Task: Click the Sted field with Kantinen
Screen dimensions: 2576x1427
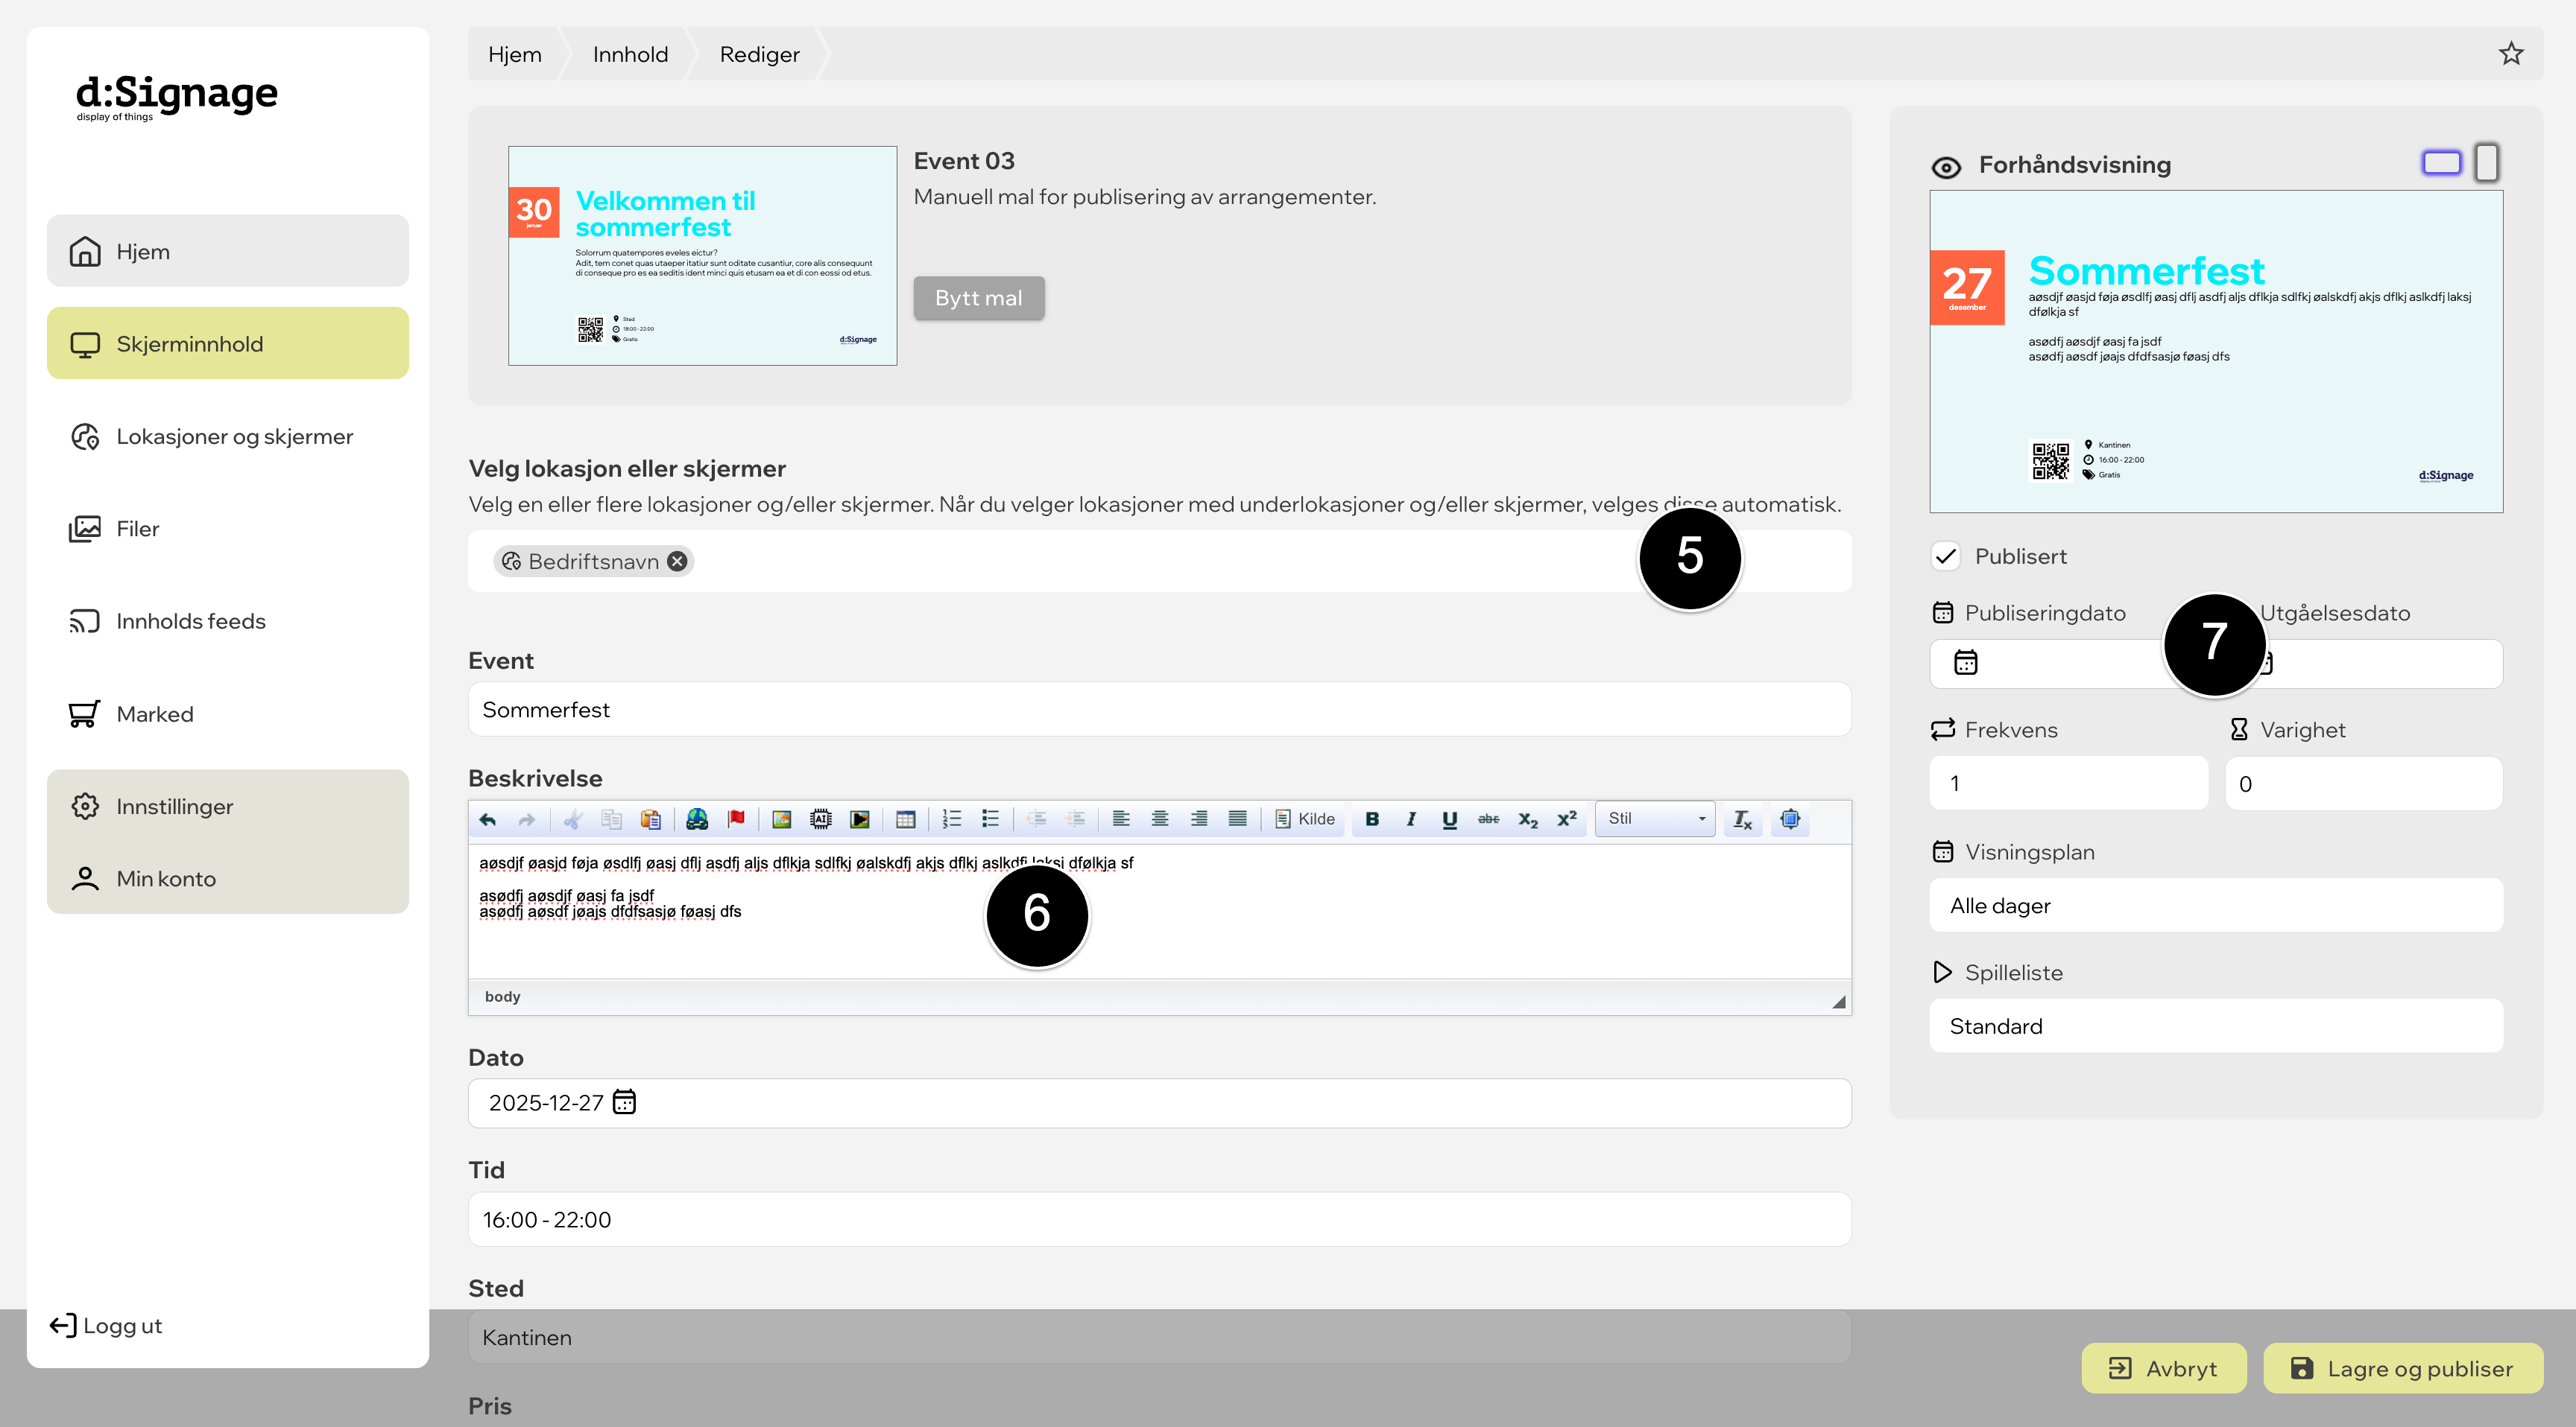Action: pos(1160,1337)
